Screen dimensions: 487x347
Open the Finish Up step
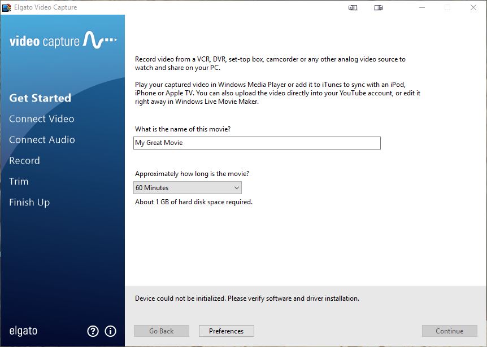[29, 202]
